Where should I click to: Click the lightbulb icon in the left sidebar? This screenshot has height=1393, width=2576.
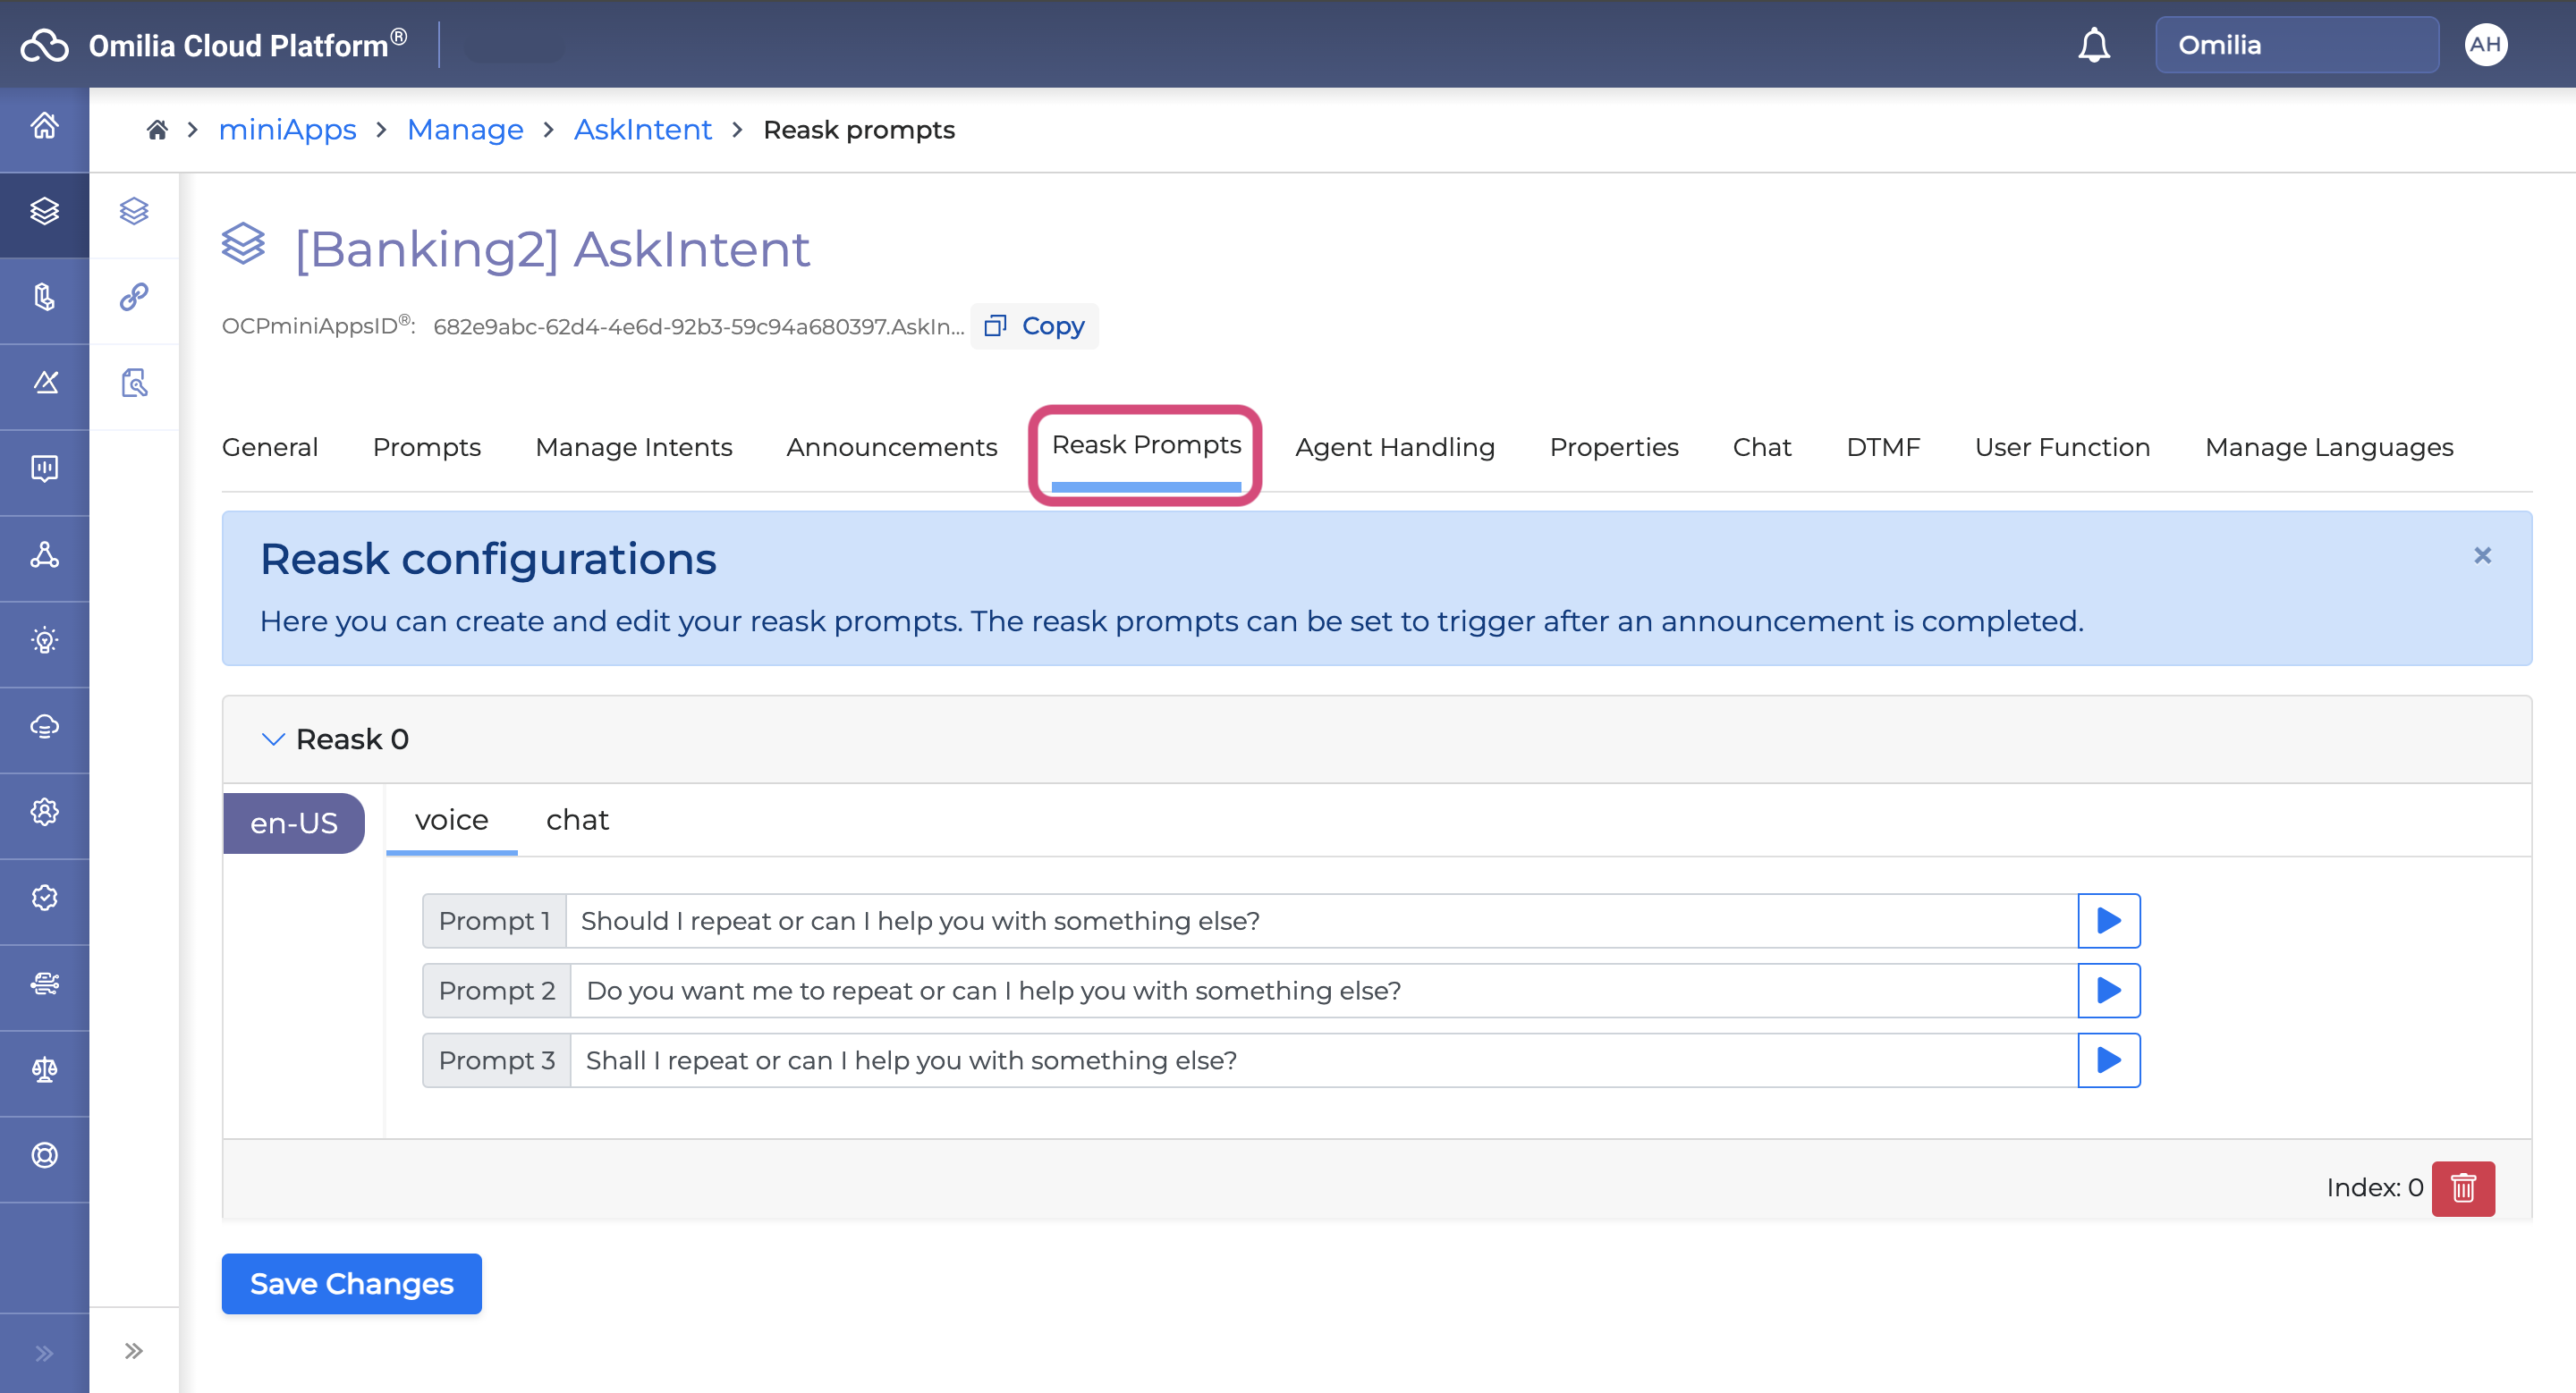(44, 639)
